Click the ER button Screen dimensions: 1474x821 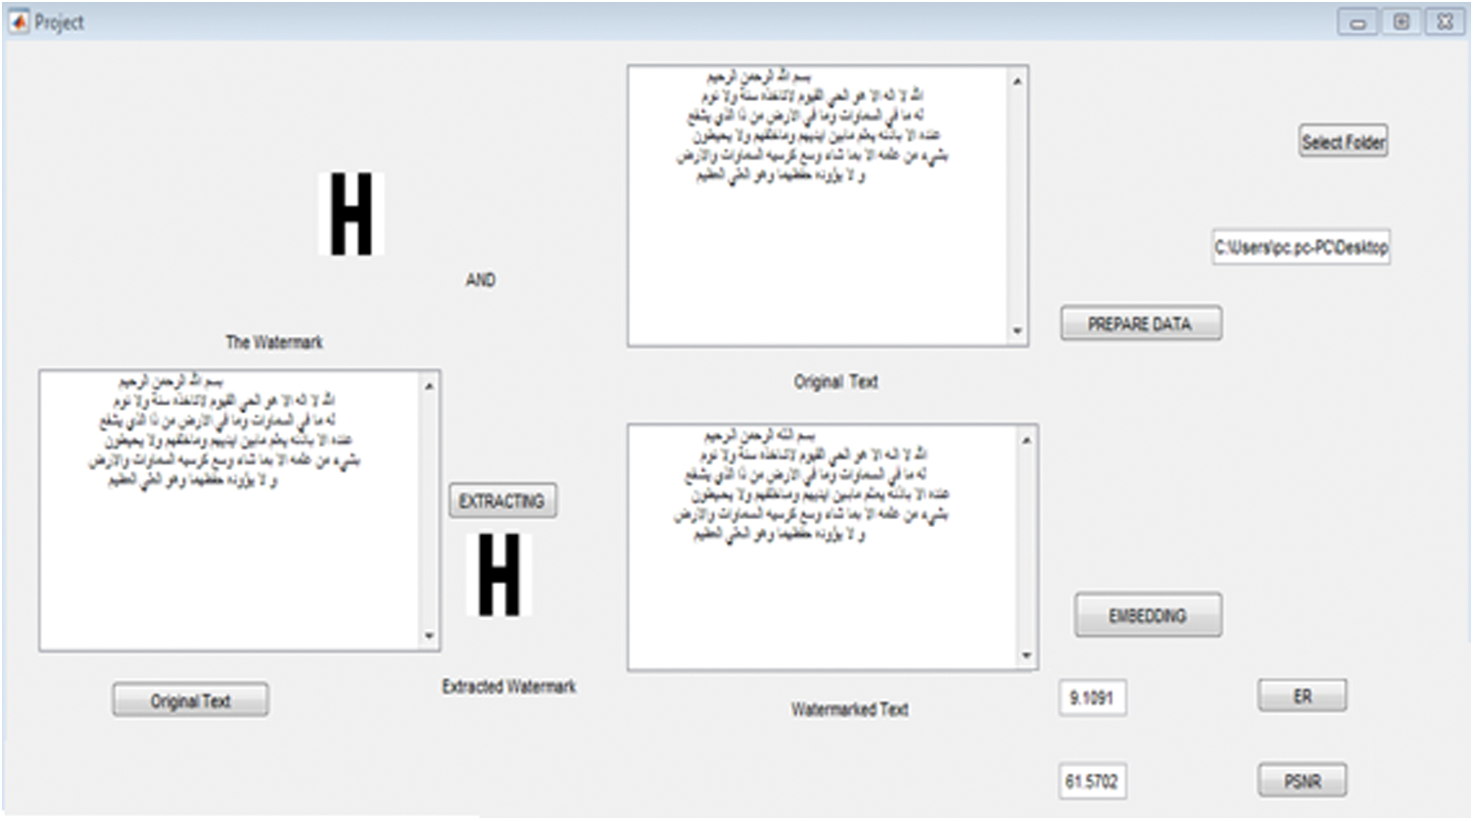pos(1302,697)
